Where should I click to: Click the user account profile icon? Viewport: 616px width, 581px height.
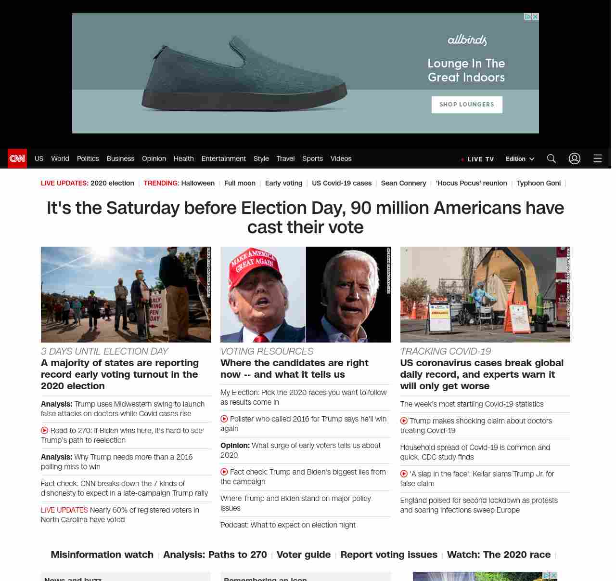click(574, 158)
